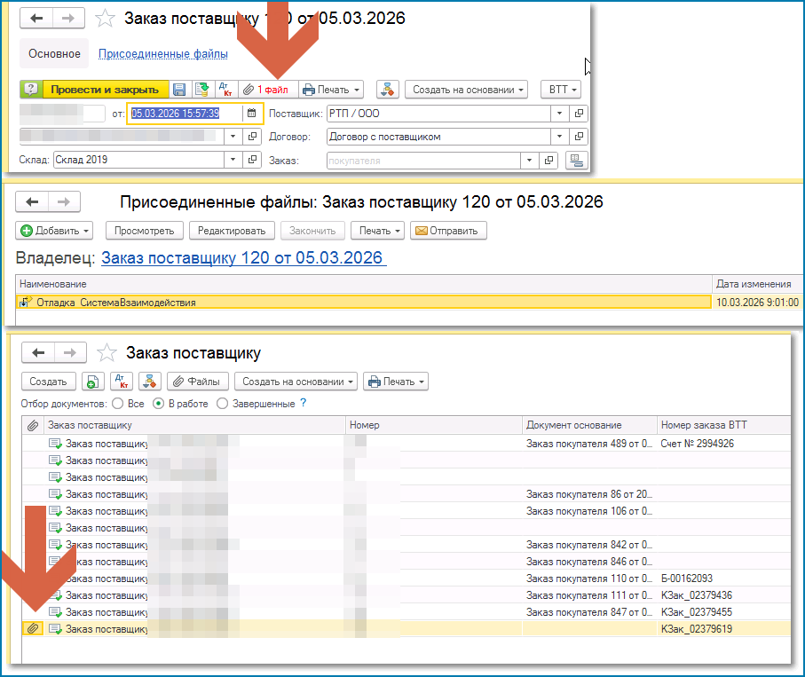Click the calendar icon next to date field

(x=252, y=114)
